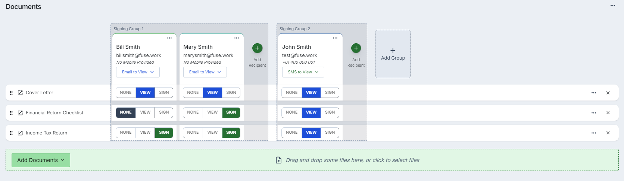Open Mary Smith's three-dot options menu

pos(237,38)
